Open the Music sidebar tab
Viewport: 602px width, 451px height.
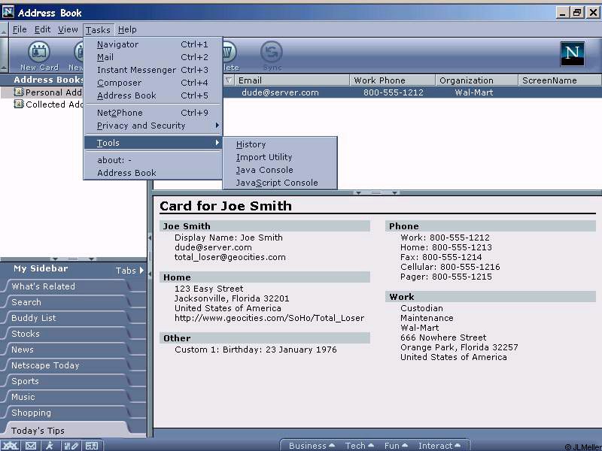coord(66,397)
